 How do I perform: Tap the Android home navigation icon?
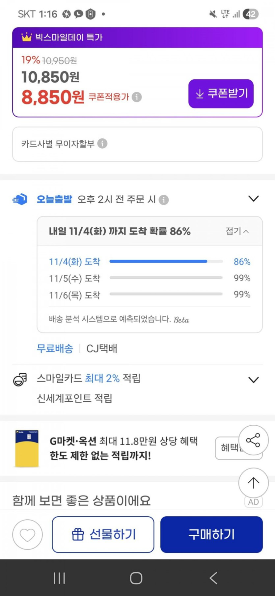136,578
